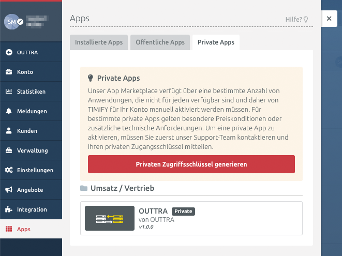Click the Private badge on the OUTTRA app
The height and width of the screenshot is (256, 342).
click(183, 212)
